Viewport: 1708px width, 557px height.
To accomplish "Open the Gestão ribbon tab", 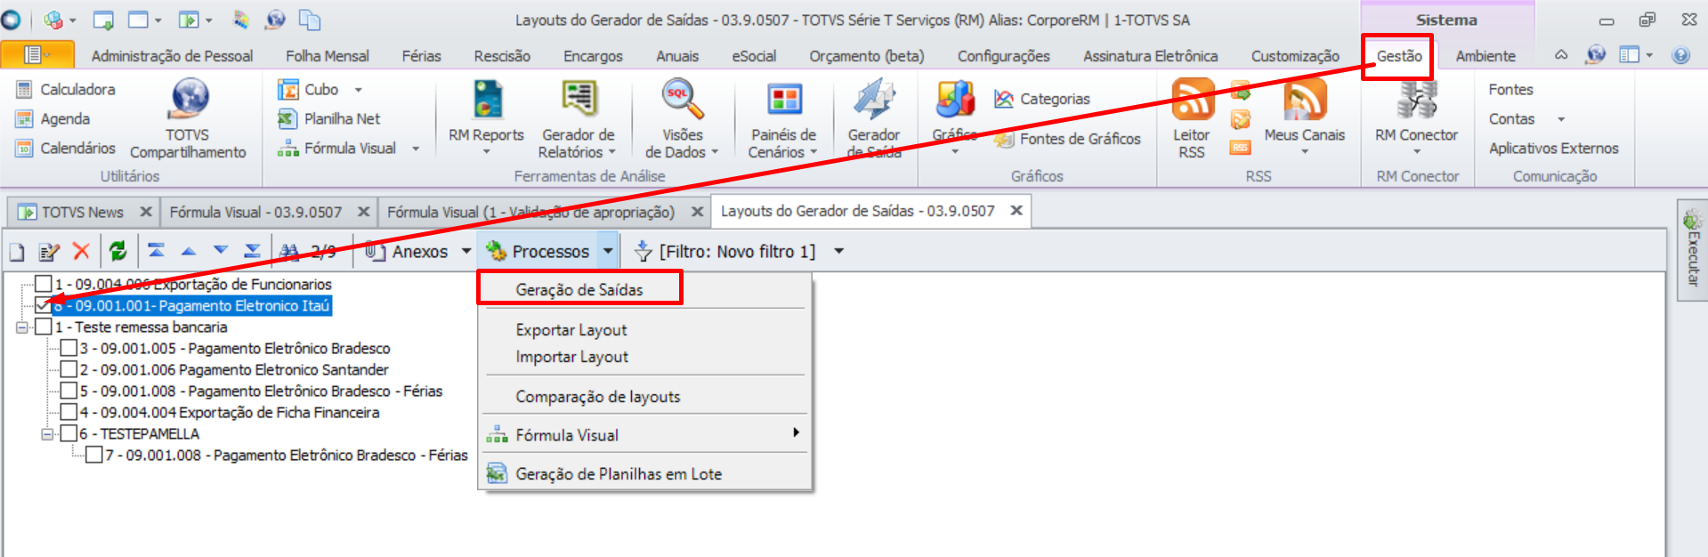I will (1399, 56).
